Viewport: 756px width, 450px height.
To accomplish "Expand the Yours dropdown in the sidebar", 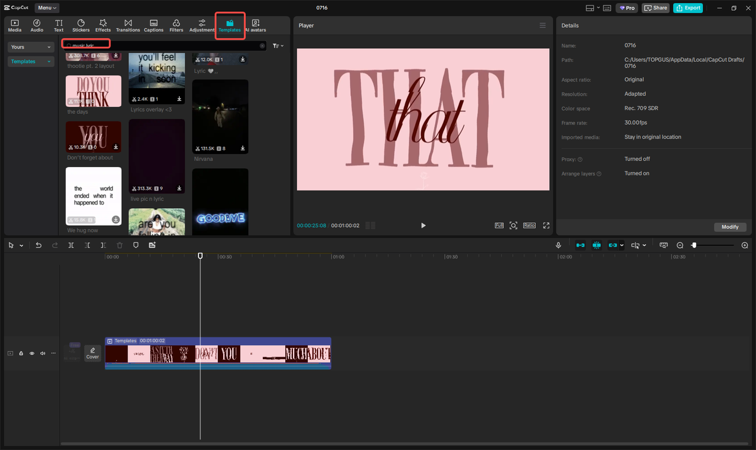I will pyautogui.click(x=30, y=47).
